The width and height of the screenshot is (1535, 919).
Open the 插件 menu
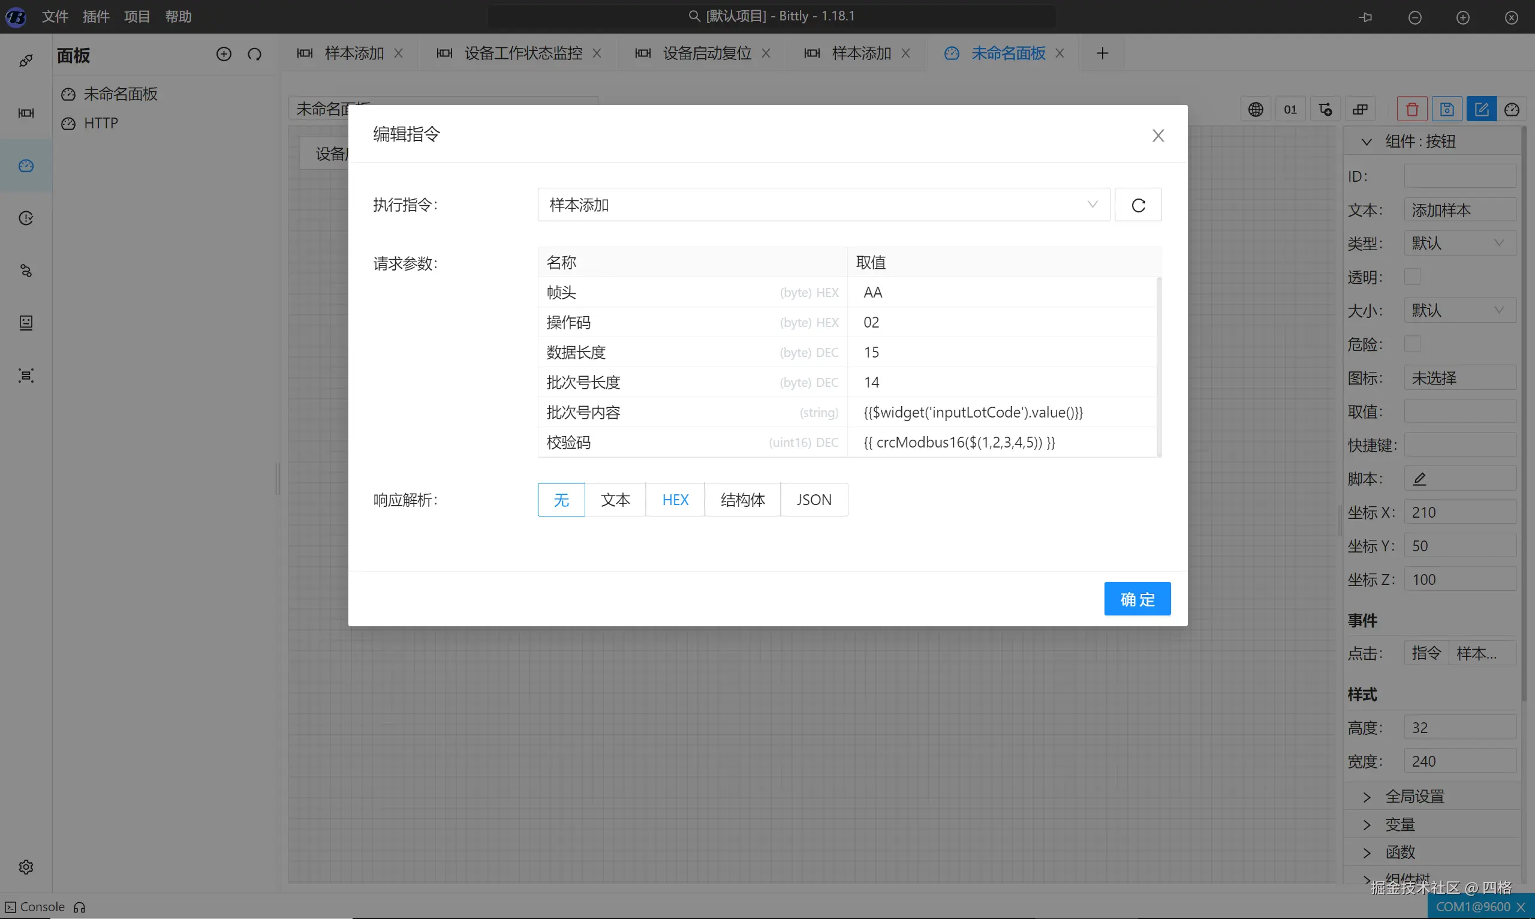pyautogui.click(x=96, y=17)
